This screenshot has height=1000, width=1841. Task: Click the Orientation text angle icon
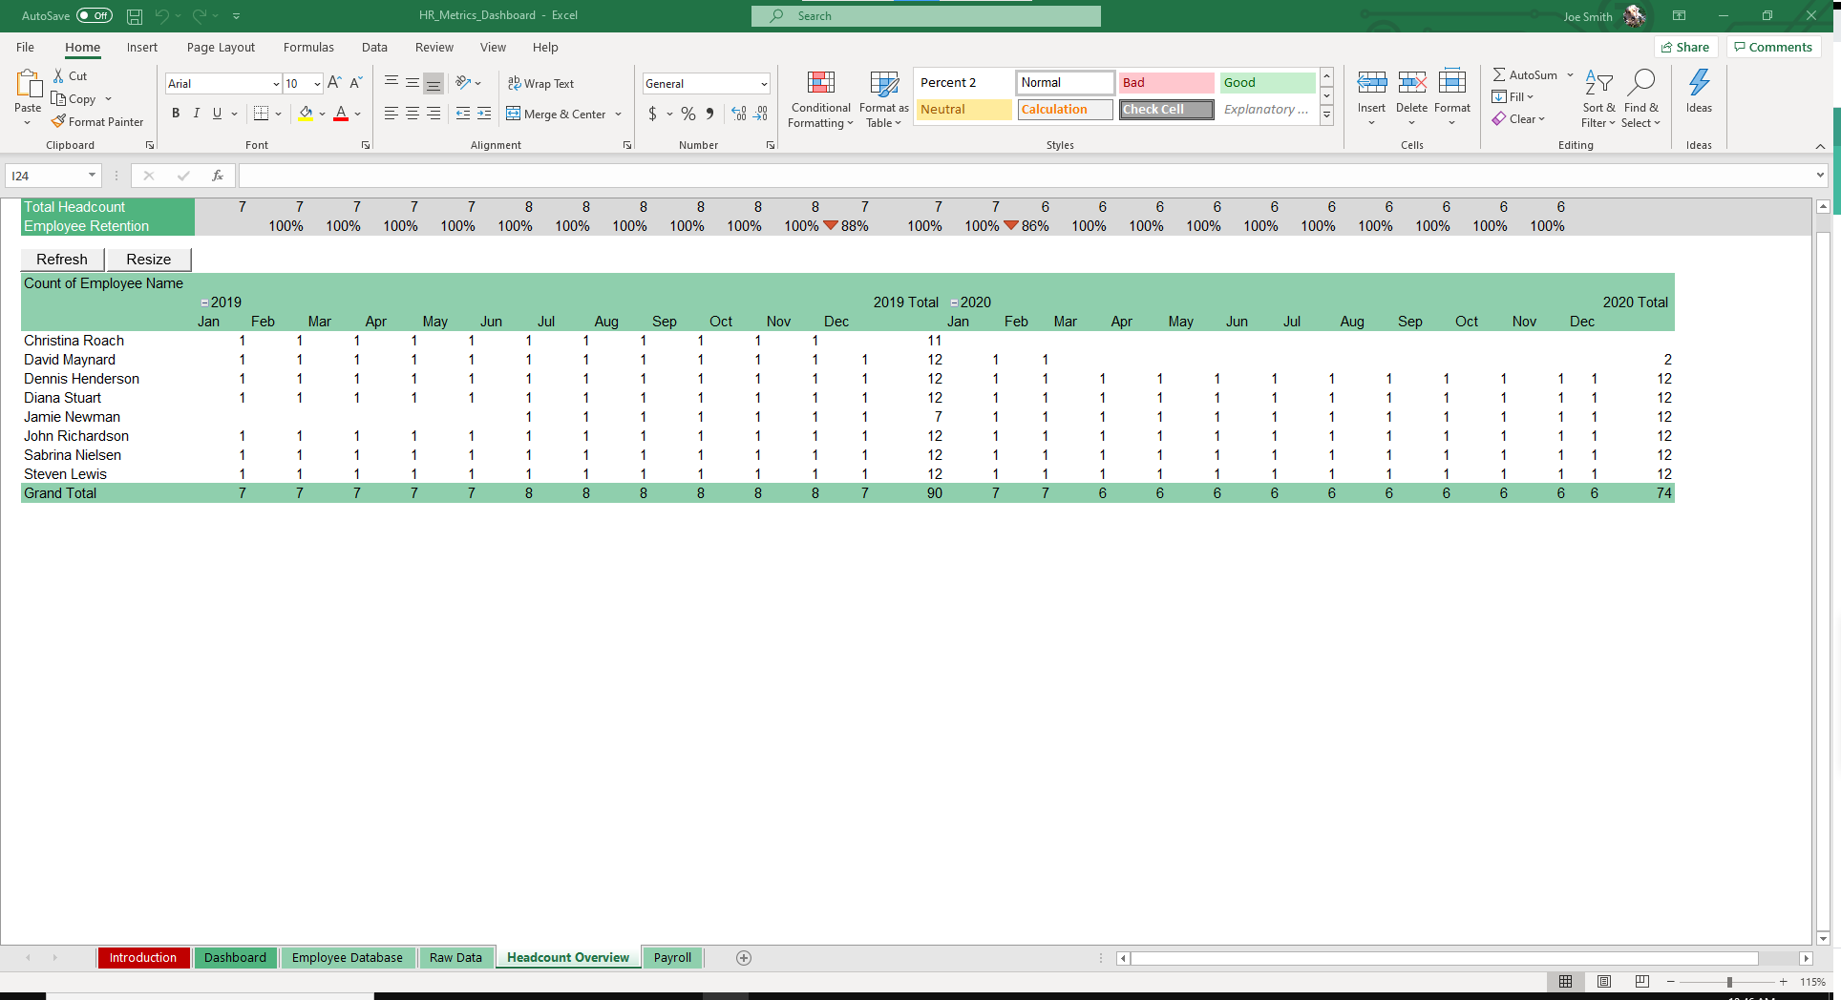pyautogui.click(x=463, y=83)
